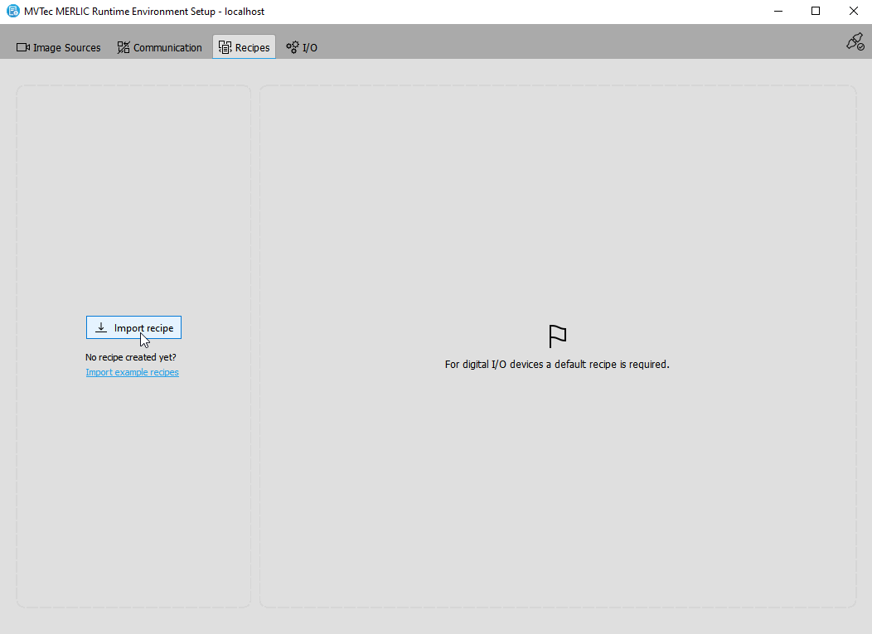This screenshot has height=634, width=872.
Task: Switch to the Image Sources tab
Action: tap(66, 48)
